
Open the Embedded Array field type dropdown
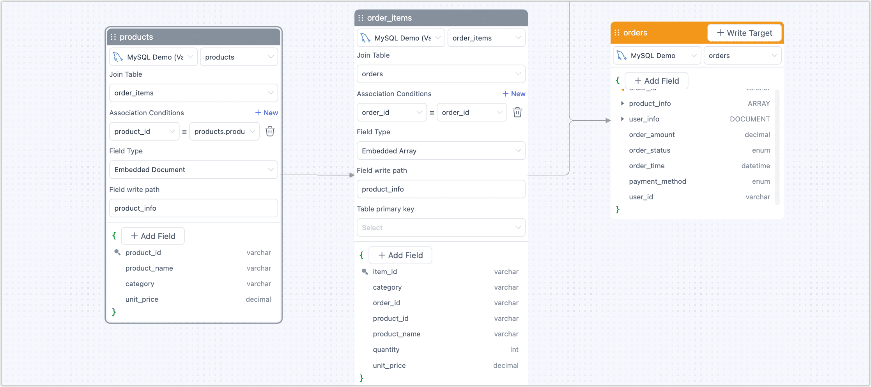click(441, 151)
